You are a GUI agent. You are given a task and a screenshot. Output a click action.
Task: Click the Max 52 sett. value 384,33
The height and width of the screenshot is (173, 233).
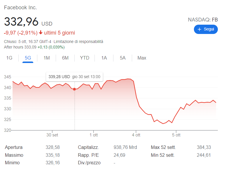[x=204, y=147]
